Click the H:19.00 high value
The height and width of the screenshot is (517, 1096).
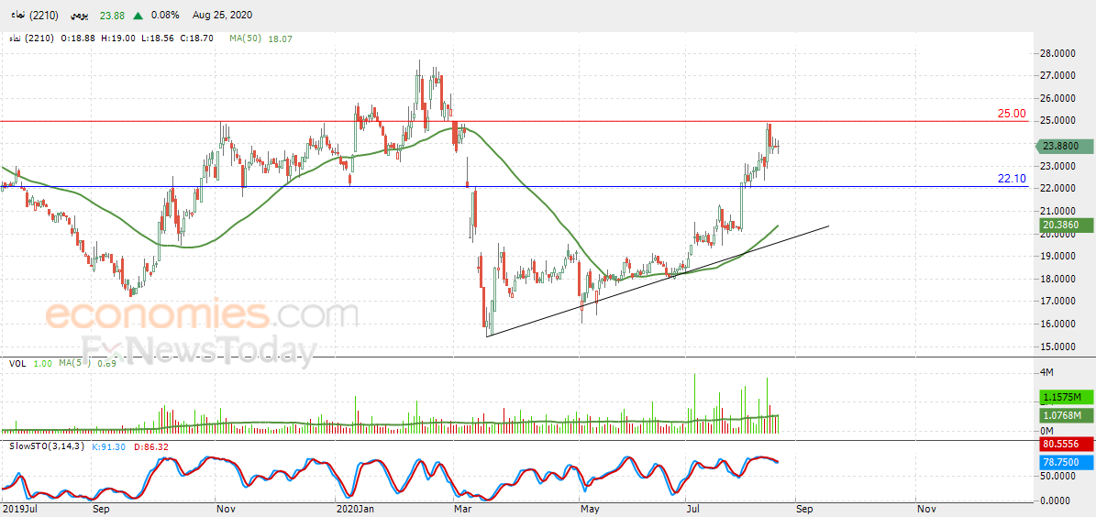coord(119,39)
